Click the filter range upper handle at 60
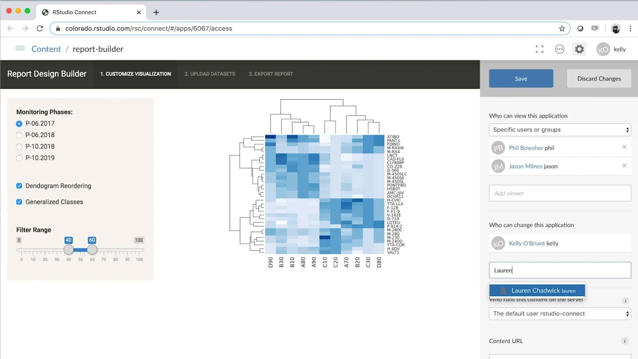Screen dimensions: 638x359 point(92,249)
